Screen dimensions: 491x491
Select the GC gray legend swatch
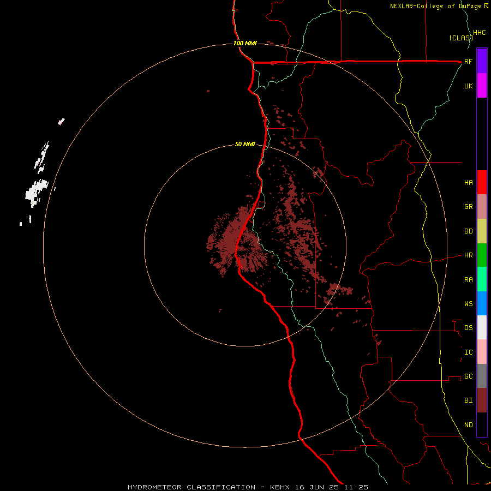pyautogui.click(x=482, y=376)
